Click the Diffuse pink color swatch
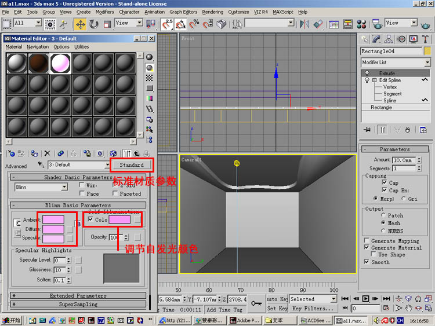Image resolution: width=435 pixels, height=326 pixels. point(53,229)
